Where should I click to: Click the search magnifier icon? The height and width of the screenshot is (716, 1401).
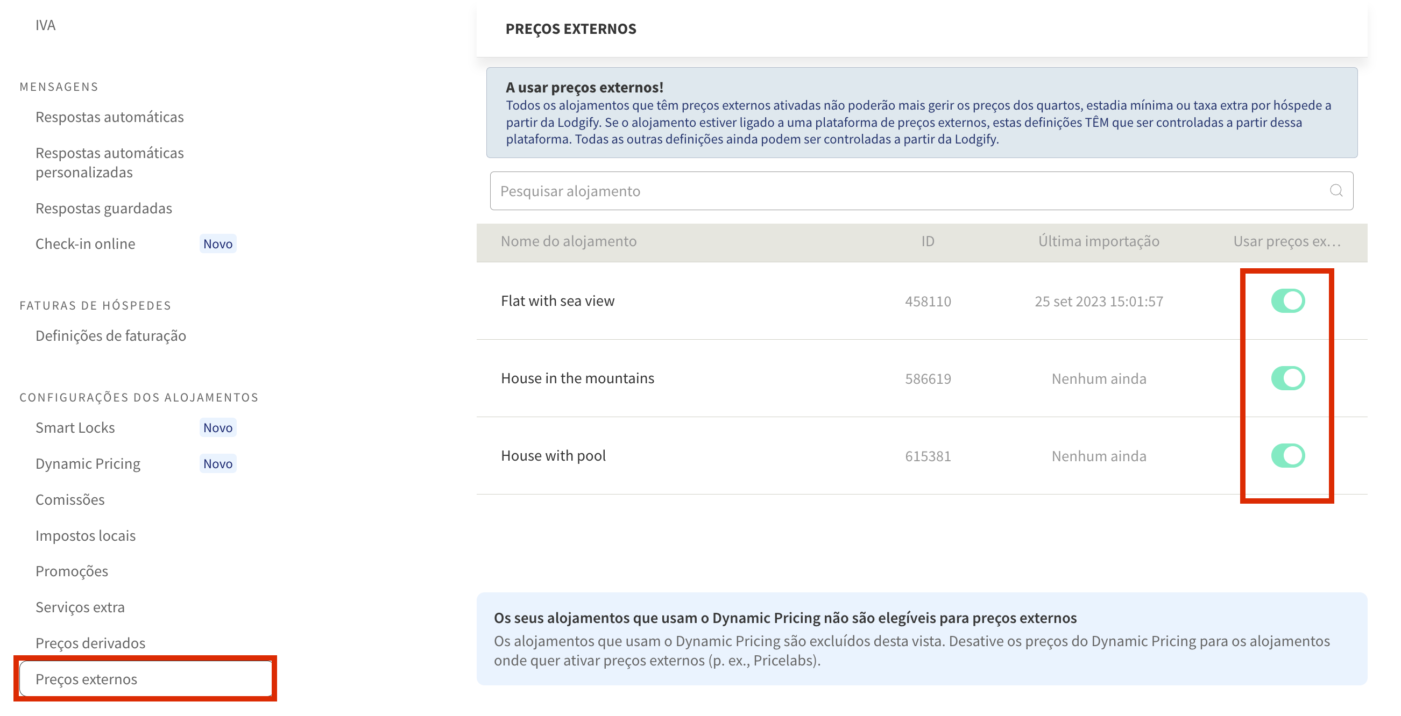pos(1336,191)
